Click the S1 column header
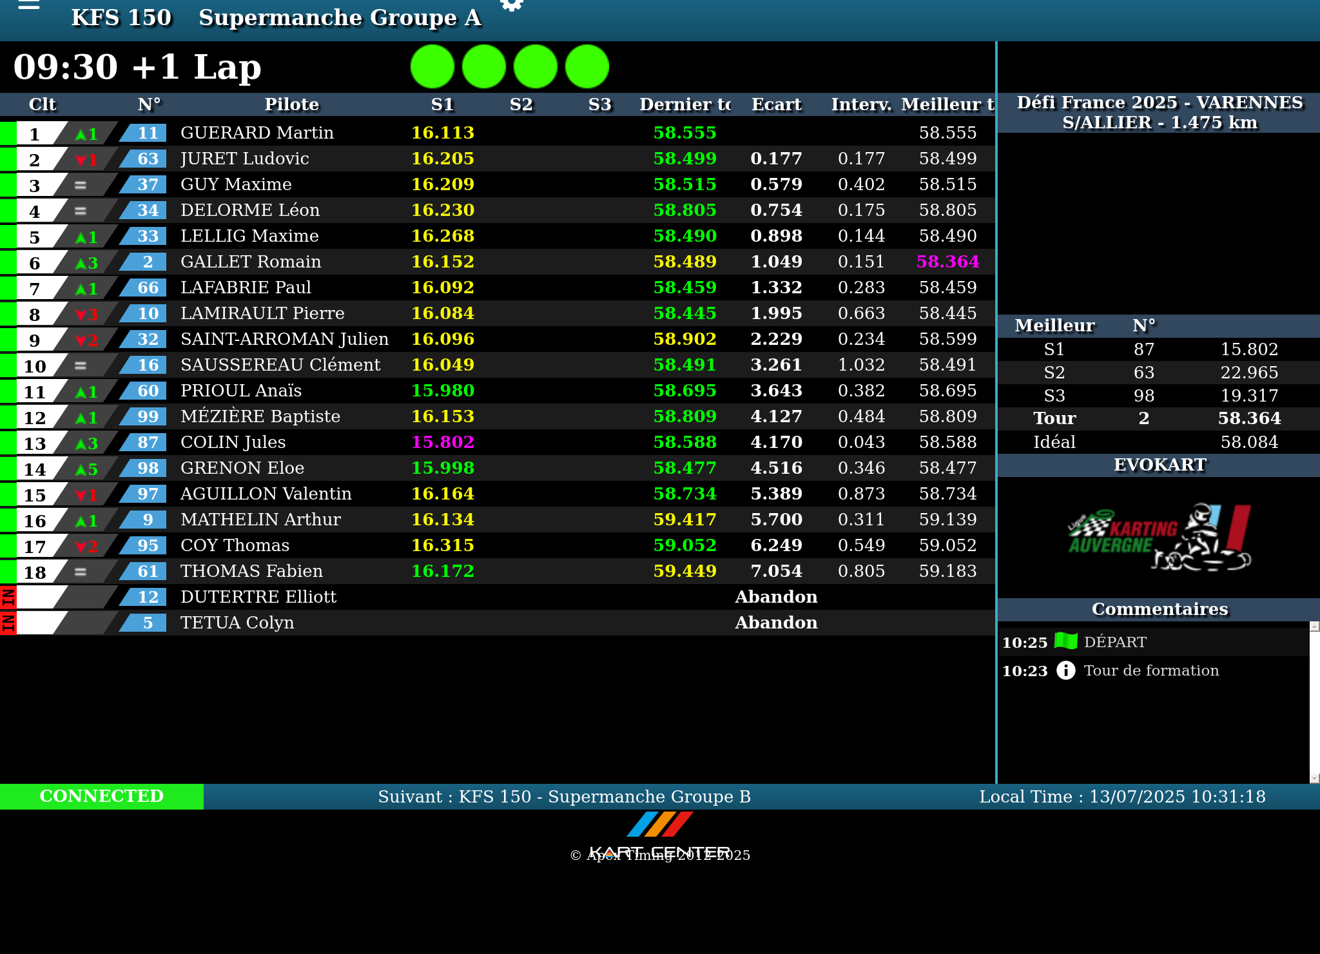 click(442, 104)
